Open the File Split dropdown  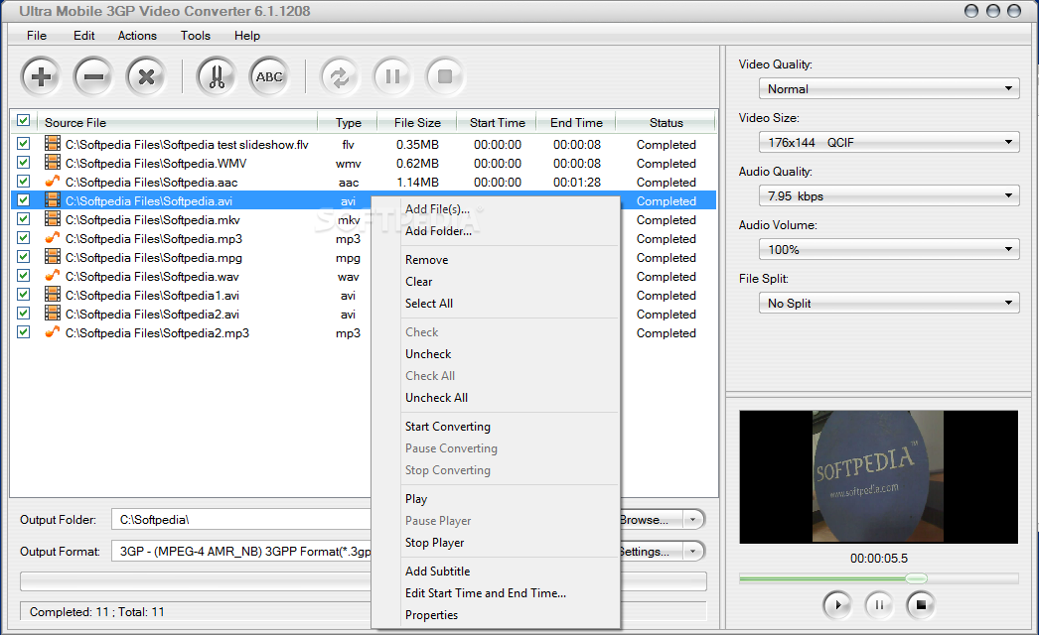tap(889, 303)
